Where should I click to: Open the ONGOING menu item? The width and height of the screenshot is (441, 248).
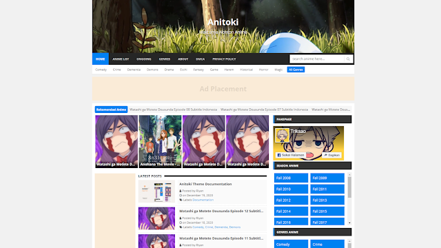pos(144,59)
